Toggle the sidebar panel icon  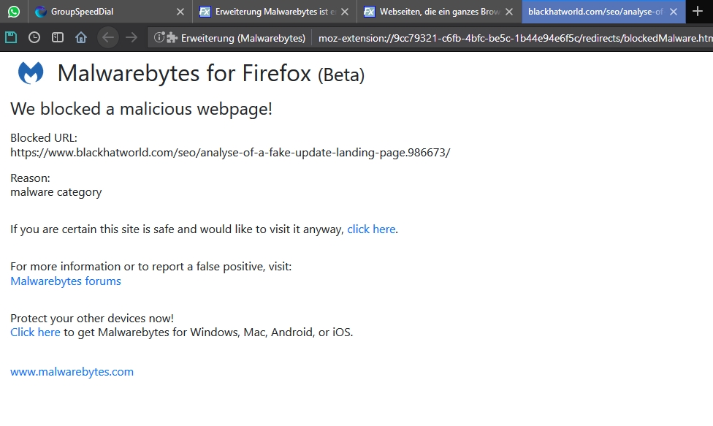pyautogui.click(x=58, y=37)
